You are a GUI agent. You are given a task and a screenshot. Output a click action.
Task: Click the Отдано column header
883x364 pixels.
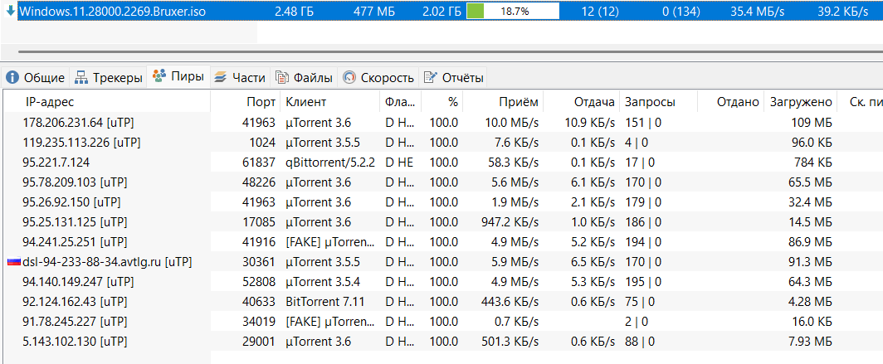(x=730, y=102)
